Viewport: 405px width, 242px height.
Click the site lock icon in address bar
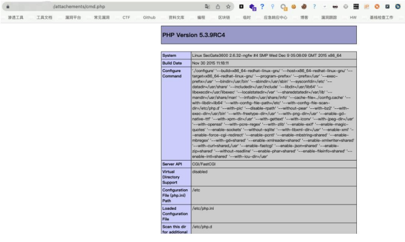7,6
